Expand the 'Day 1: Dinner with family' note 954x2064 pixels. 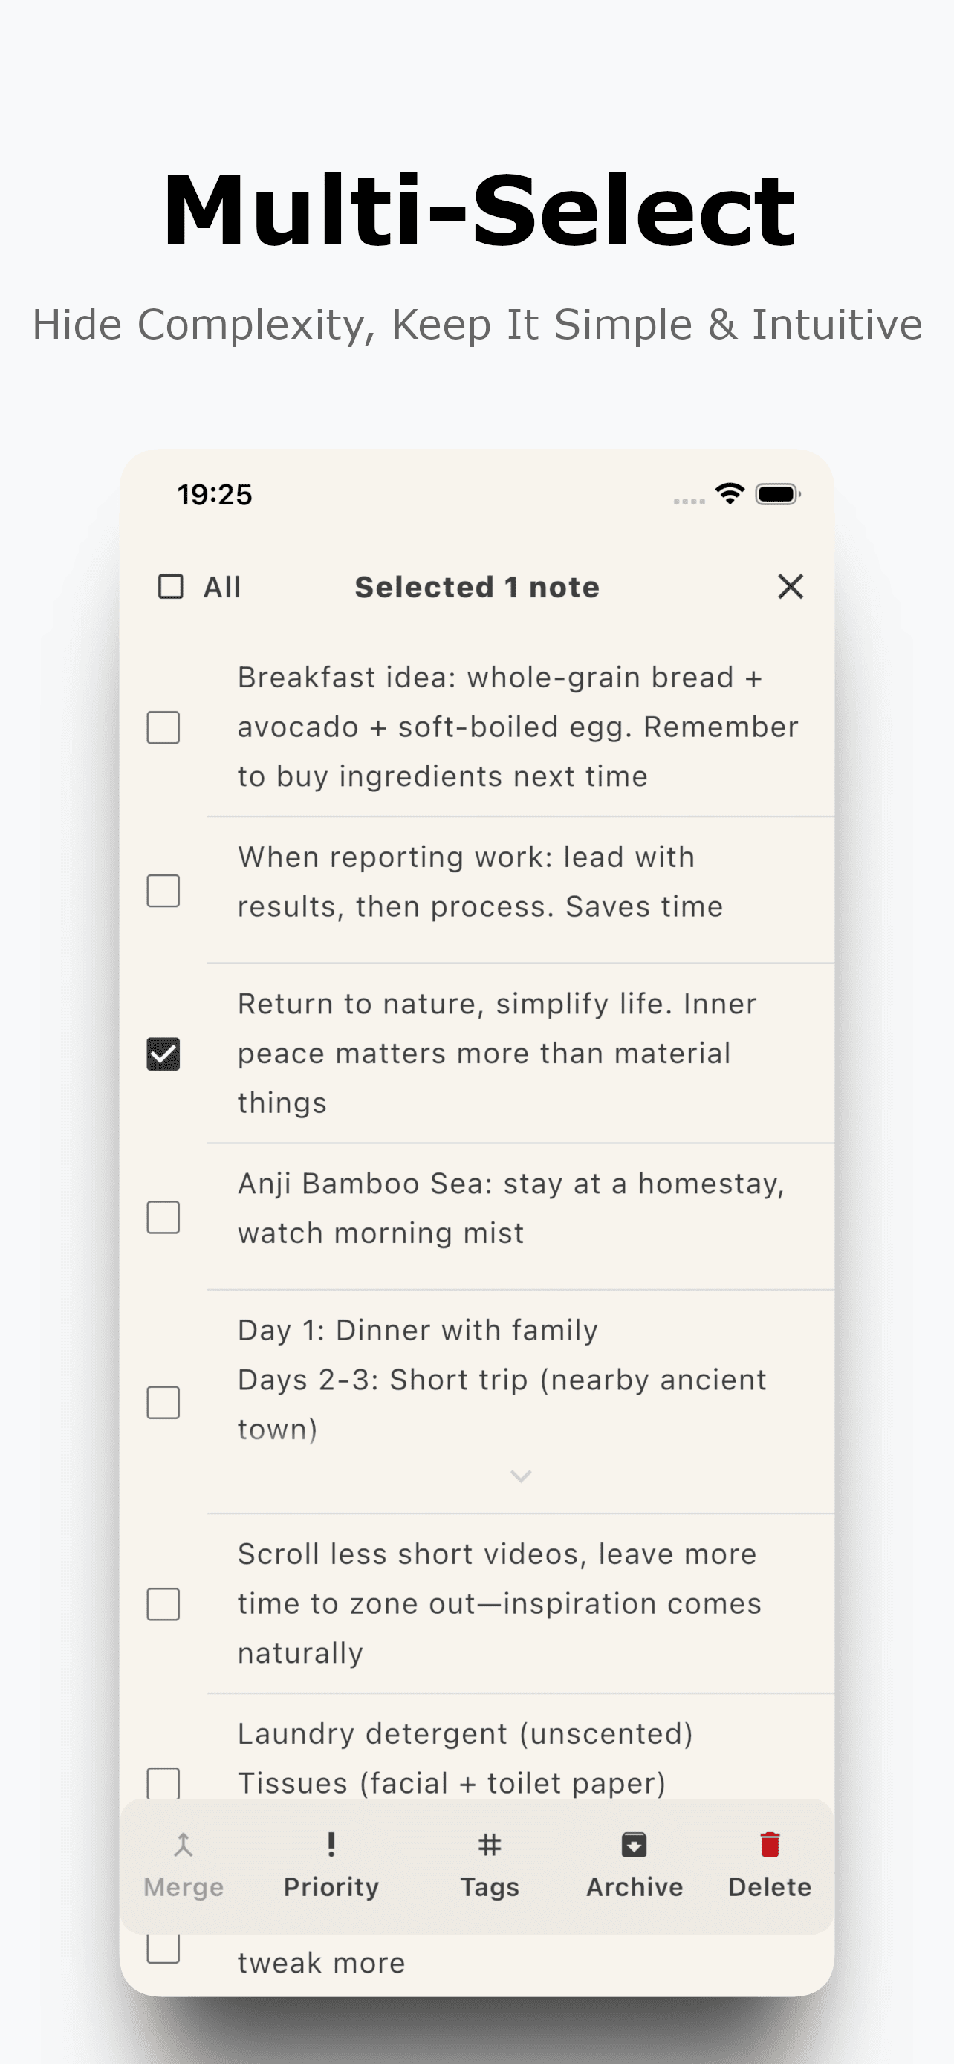(520, 1475)
